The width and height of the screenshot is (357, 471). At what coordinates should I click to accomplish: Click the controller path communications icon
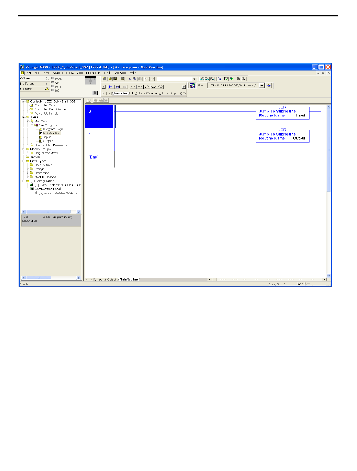point(192,85)
